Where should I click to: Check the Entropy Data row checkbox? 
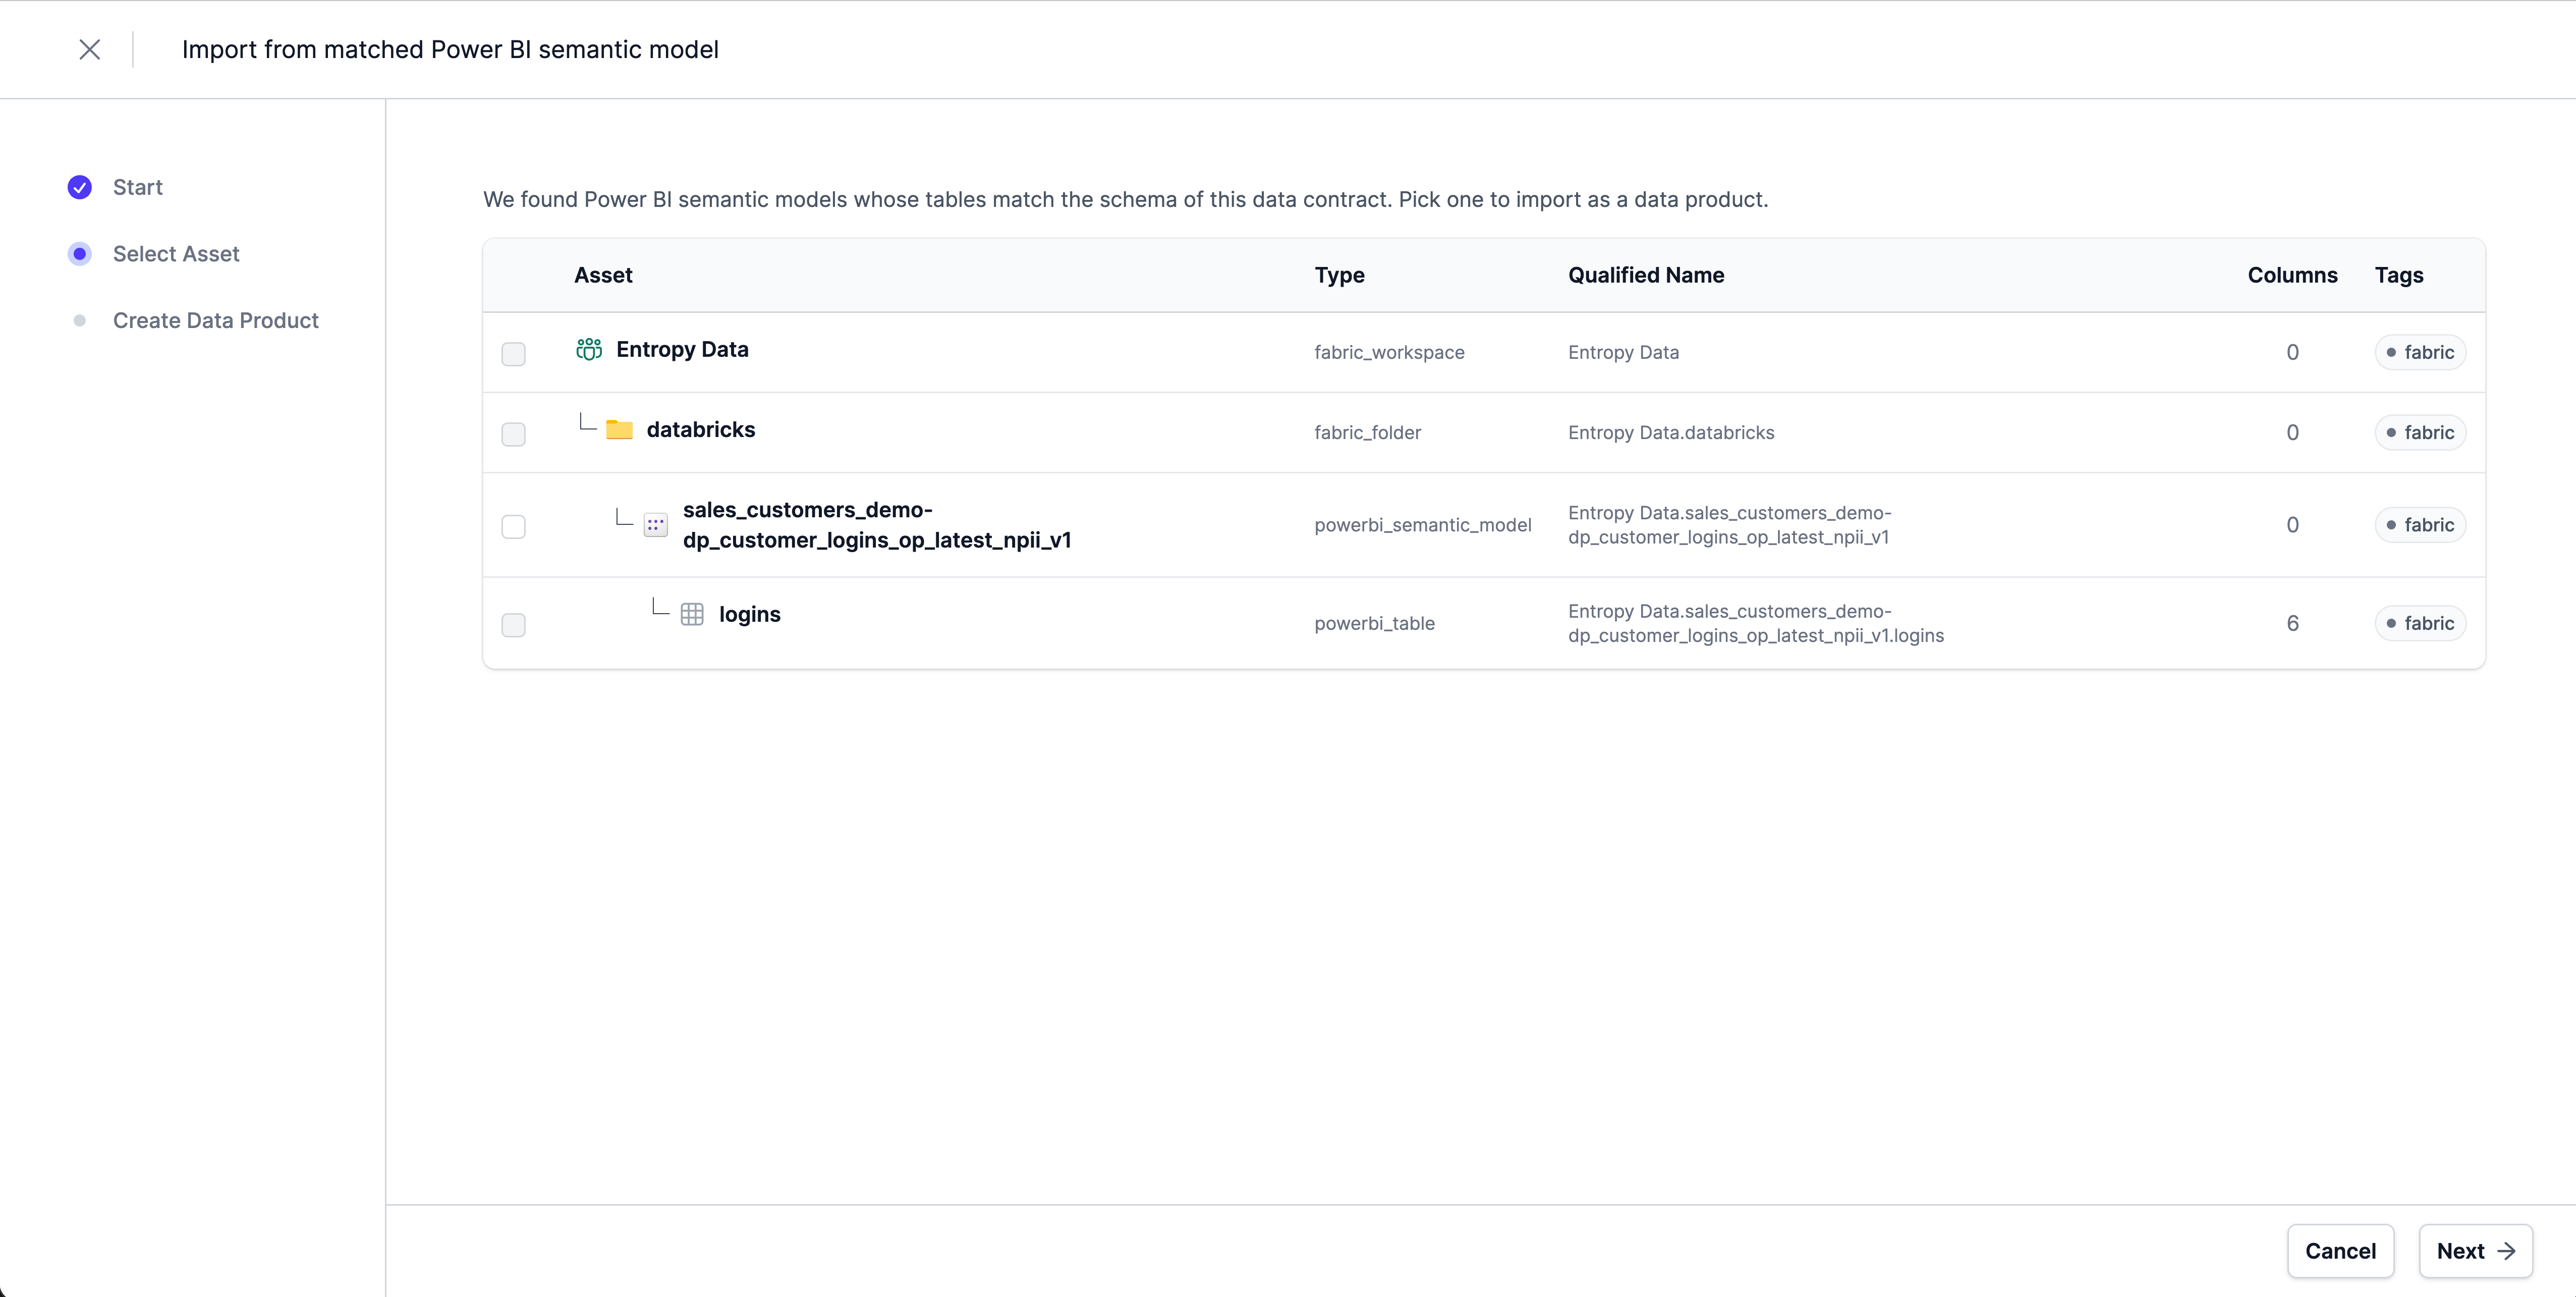coord(513,354)
